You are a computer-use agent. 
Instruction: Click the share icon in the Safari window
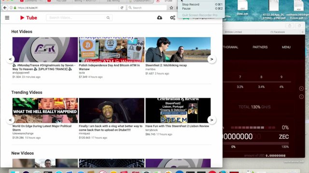click(x=290, y=25)
